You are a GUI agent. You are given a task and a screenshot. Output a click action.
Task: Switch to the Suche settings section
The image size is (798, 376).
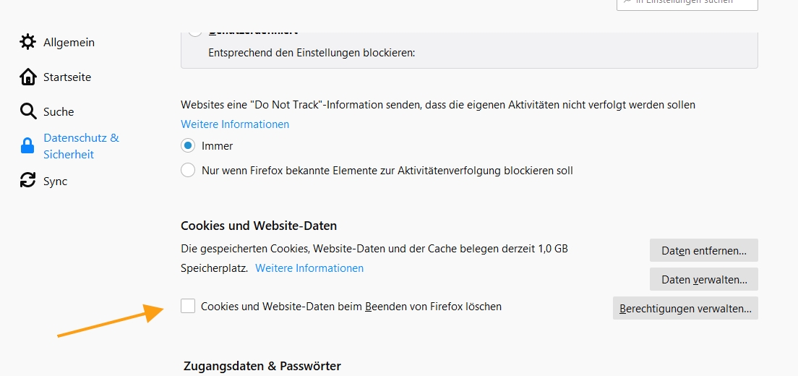coord(59,111)
